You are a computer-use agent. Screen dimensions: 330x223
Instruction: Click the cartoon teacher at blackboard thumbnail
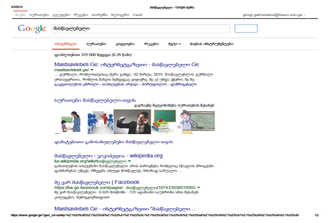tap(196, 121)
